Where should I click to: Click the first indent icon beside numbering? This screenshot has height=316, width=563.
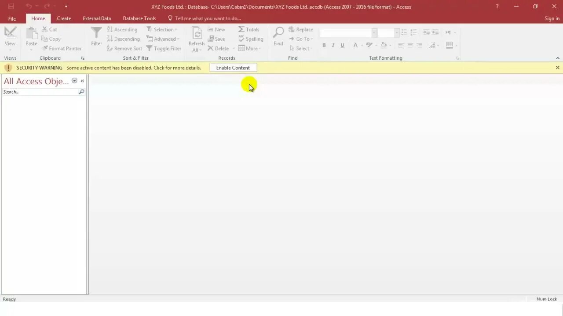point(426,32)
